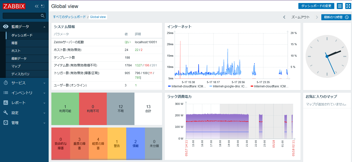Open the dashboard hamburger menu icon

click(x=340, y=6)
